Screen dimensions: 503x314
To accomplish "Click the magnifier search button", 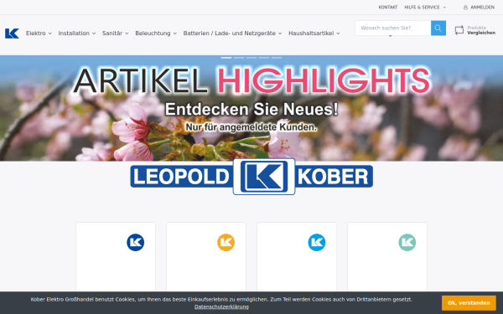I will tap(438, 28).
